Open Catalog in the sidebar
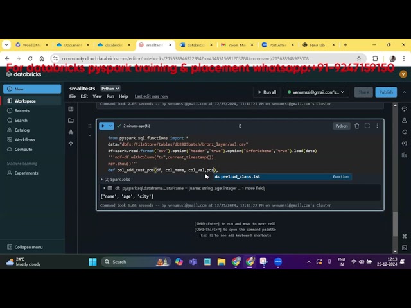Viewport: 411px width, 308px height. pyautogui.click(x=32, y=130)
